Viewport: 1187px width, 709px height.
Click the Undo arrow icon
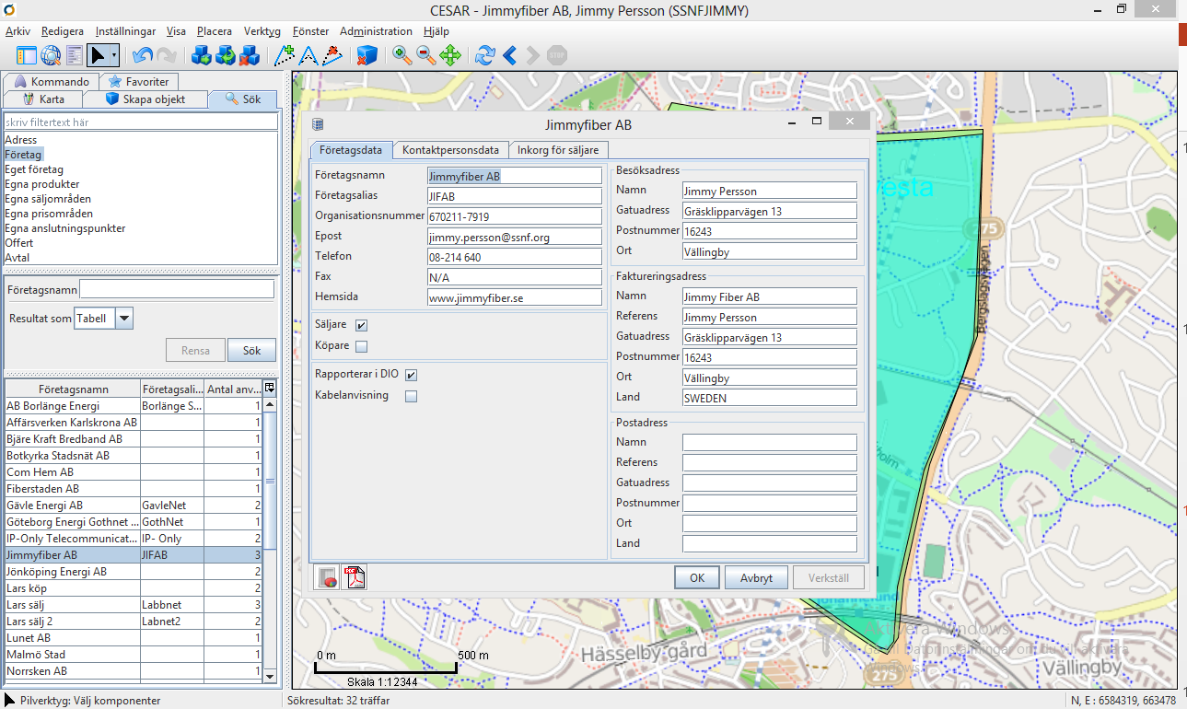pos(142,56)
